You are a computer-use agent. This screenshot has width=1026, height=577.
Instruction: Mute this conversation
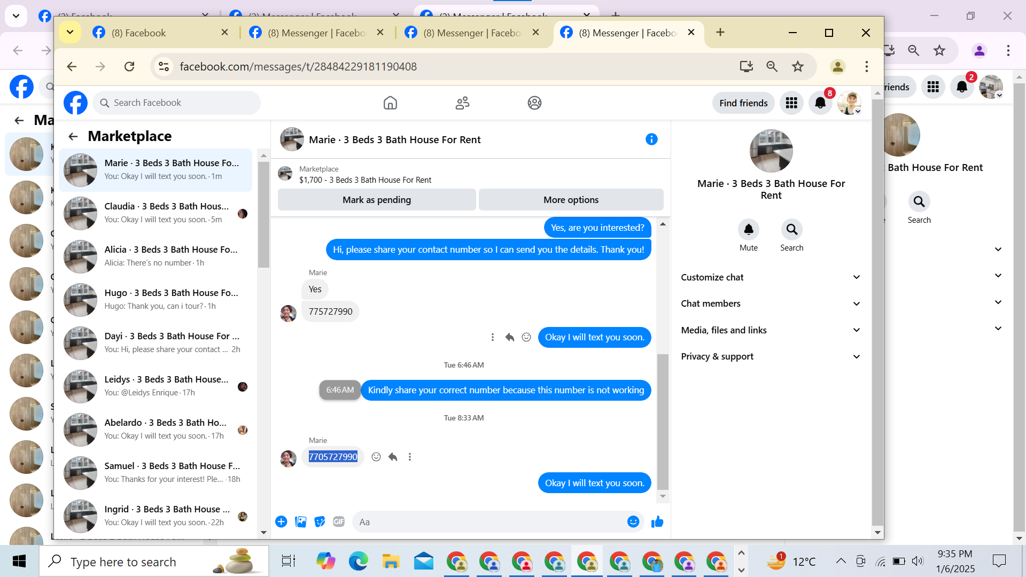pyautogui.click(x=748, y=230)
